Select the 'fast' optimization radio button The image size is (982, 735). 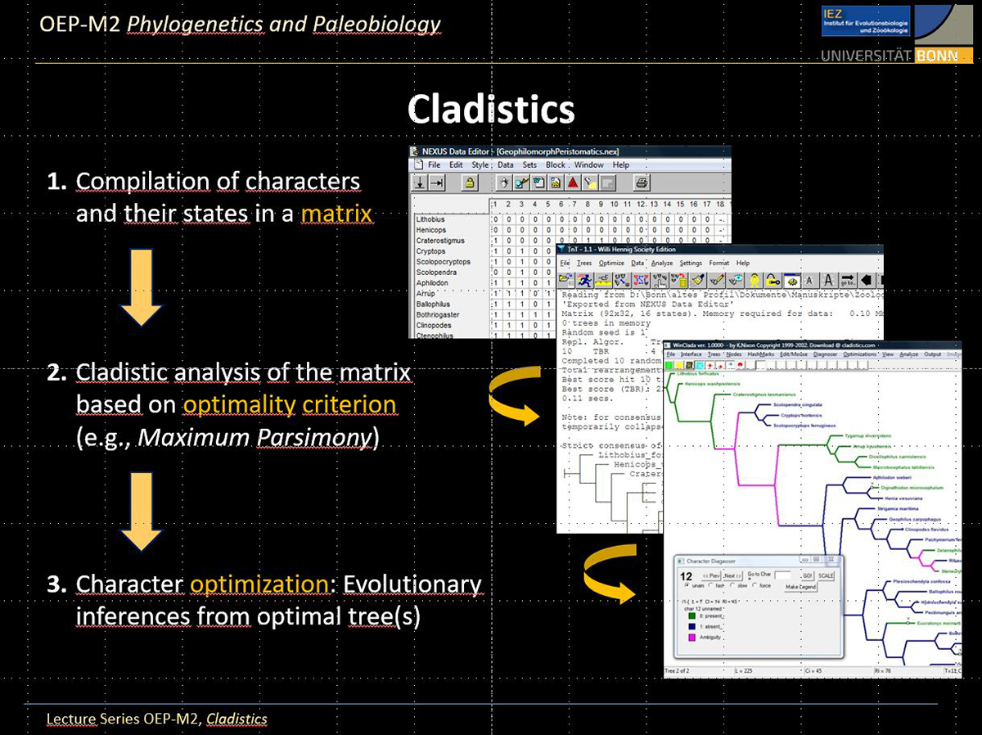click(710, 585)
